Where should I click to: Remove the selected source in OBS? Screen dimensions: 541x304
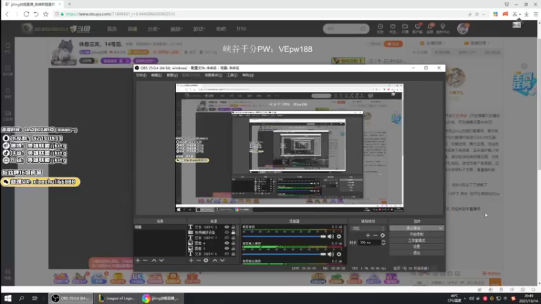tap(198, 261)
